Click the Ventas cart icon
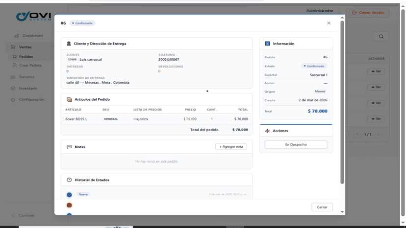 coord(13,47)
